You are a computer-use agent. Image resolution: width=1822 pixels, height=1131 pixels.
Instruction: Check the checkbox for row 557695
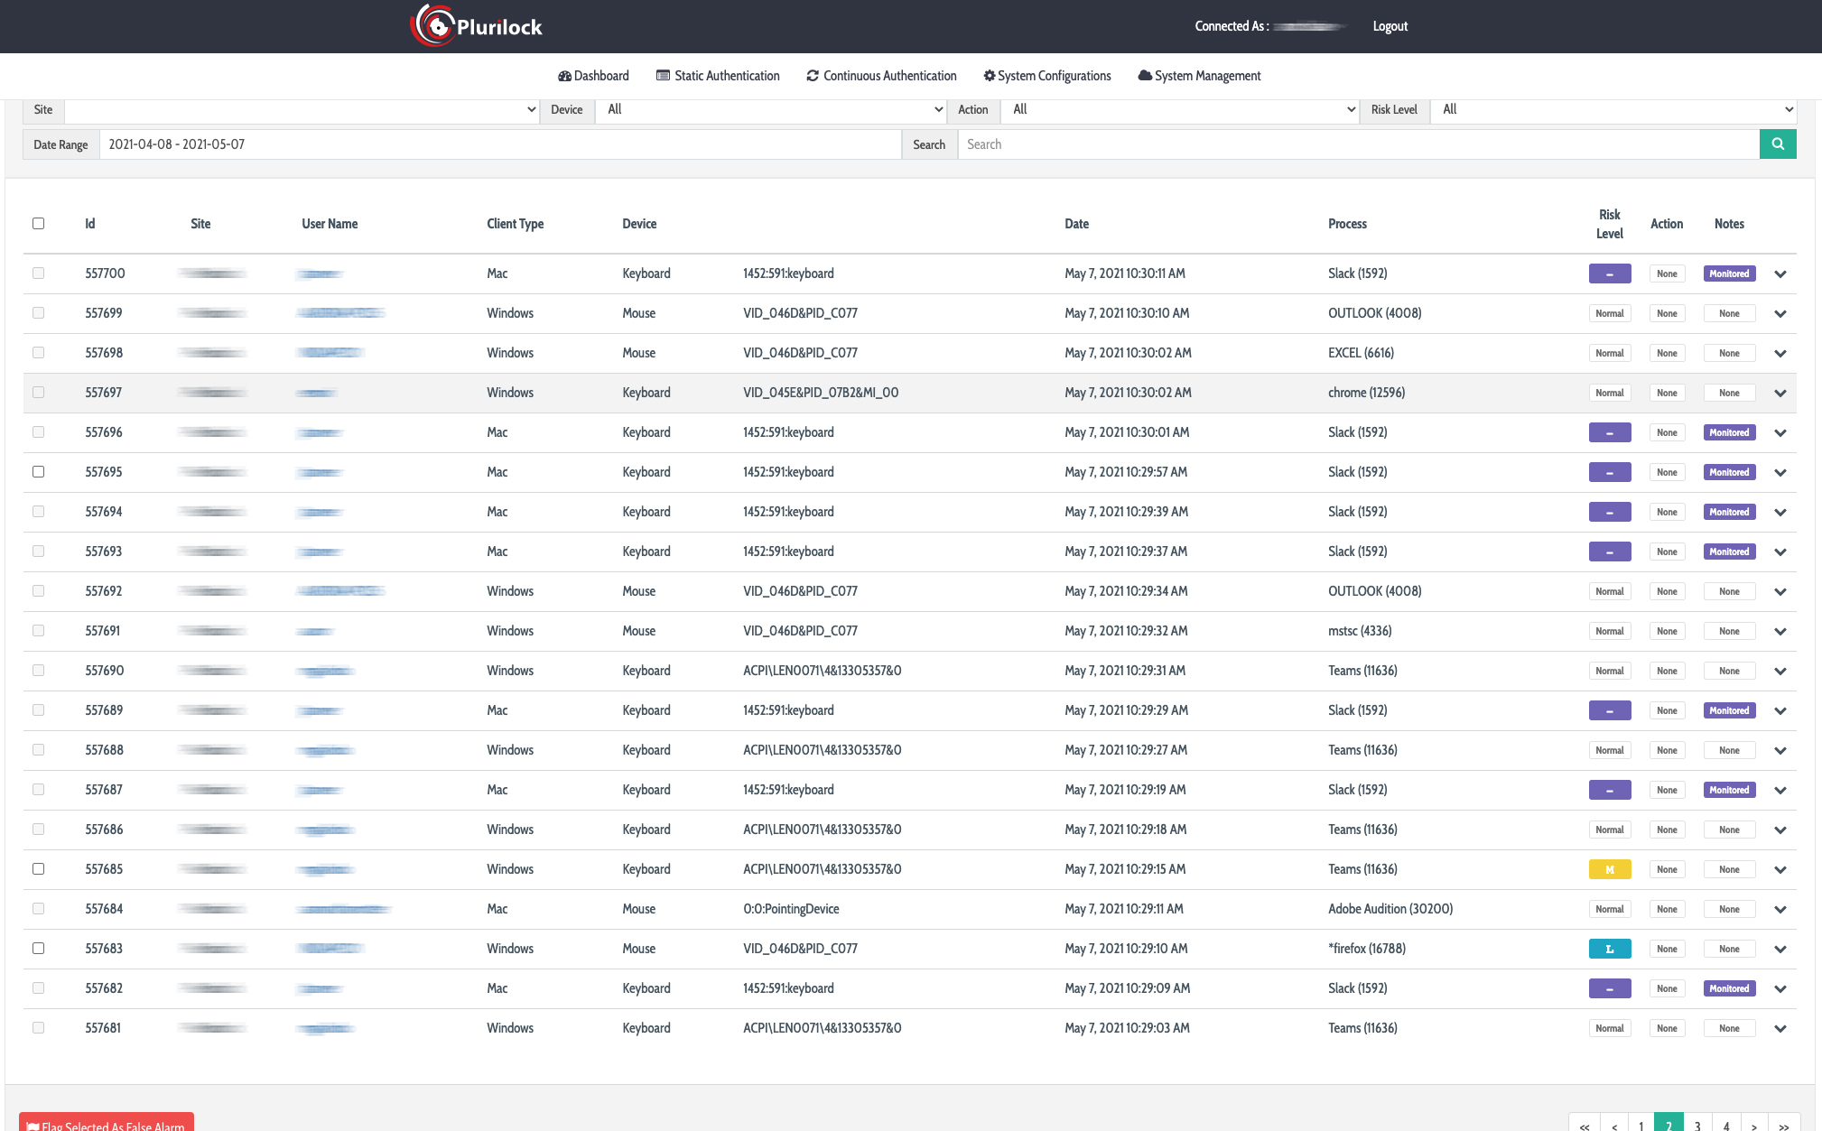38,472
